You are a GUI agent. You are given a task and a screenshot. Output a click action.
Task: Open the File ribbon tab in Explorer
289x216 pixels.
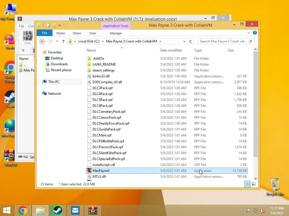click(x=44, y=33)
